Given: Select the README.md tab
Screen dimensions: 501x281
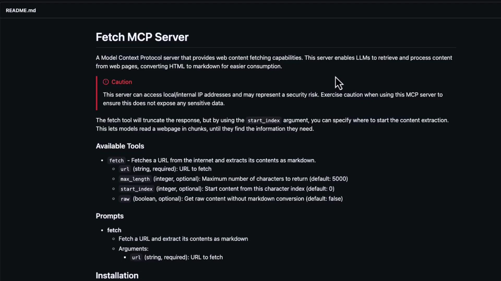Looking at the screenshot, I should [21, 10].
